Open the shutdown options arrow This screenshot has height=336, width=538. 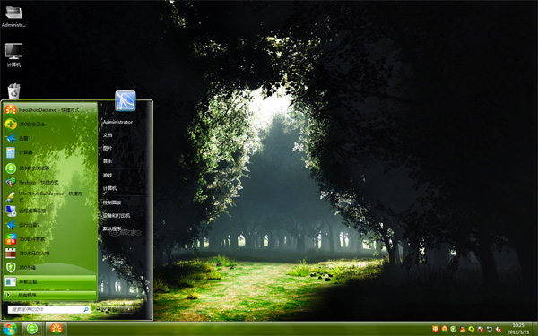[x=129, y=309]
